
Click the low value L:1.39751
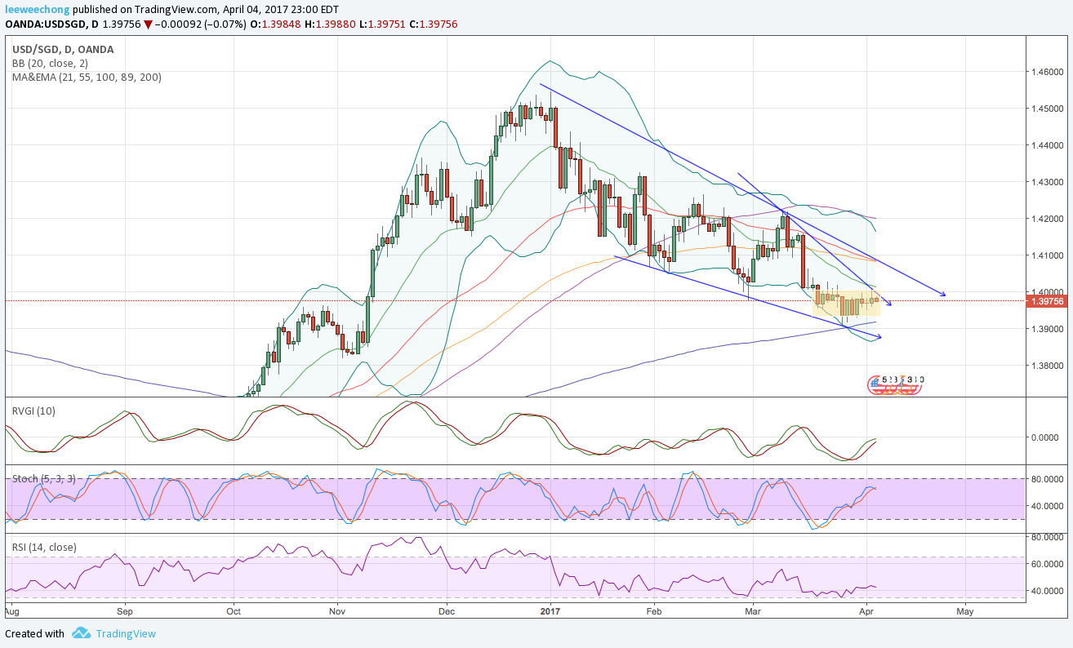381,24
